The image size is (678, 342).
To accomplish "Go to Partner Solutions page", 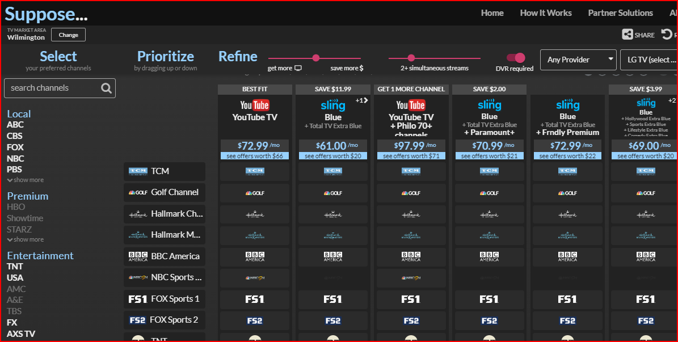I will tap(620, 13).
